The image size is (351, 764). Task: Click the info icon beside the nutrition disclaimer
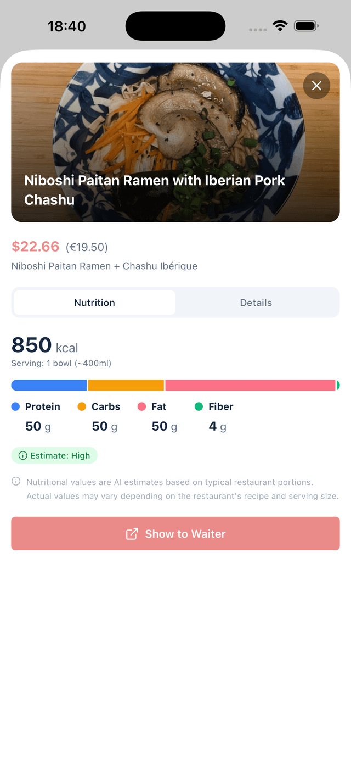15,482
